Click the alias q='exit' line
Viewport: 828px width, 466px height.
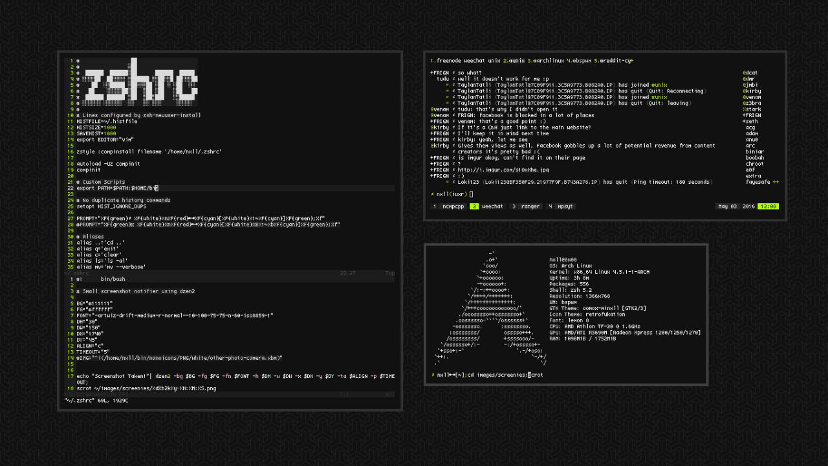[x=99, y=249]
